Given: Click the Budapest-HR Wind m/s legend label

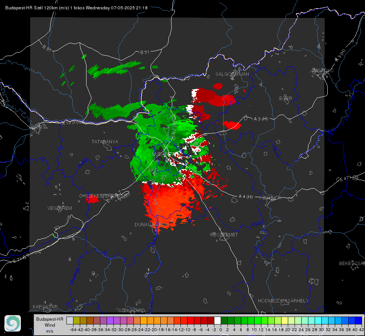Looking at the screenshot, I should (50, 325).
